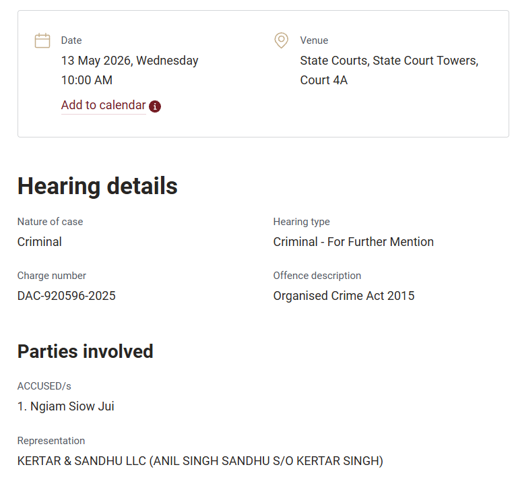Click the Add to calendar link
This screenshot has height=492, width=518.
pos(104,105)
